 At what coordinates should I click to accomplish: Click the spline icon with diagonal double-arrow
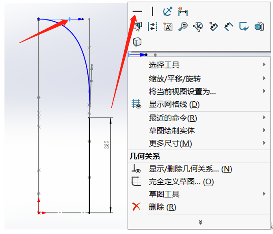[x=228, y=27]
